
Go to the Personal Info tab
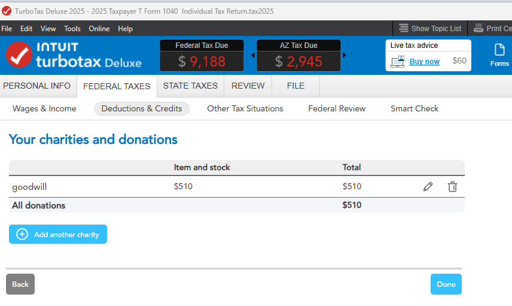pyautogui.click(x=37, y=86)
